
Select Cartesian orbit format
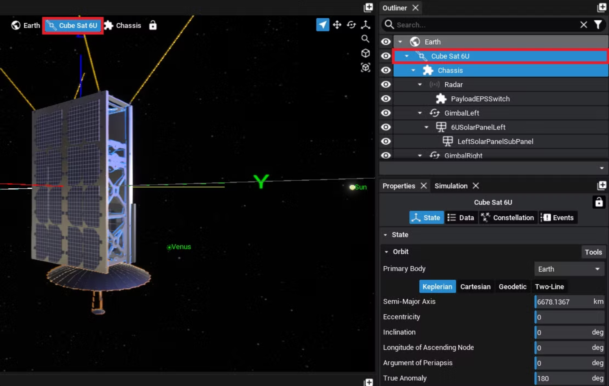(475, 287)
